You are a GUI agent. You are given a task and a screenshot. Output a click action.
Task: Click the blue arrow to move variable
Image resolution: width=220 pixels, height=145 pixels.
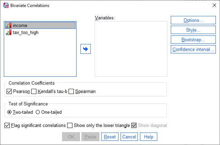tap(86, 49)
